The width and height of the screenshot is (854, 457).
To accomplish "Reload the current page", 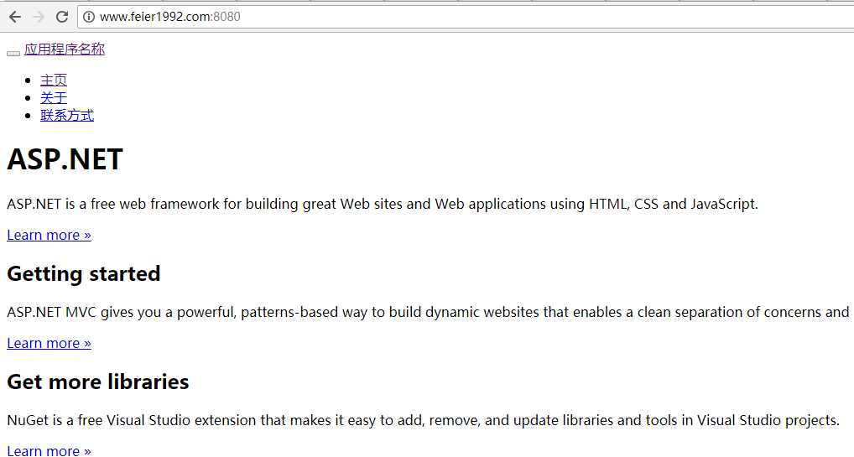I will 62,17.
